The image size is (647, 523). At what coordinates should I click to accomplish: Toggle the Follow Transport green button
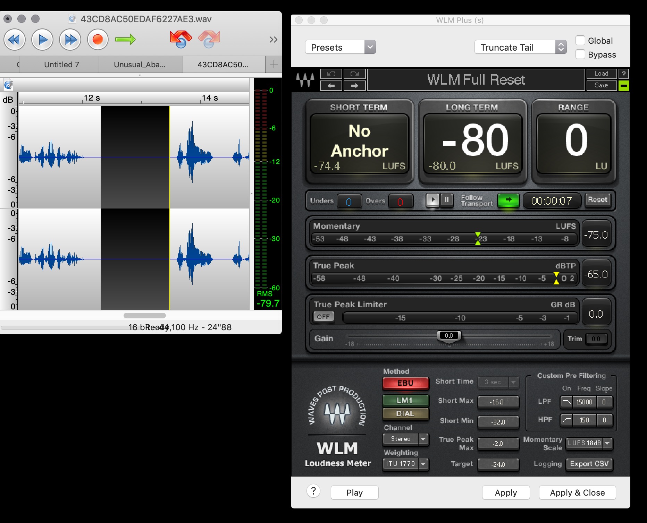click(508, 200)
